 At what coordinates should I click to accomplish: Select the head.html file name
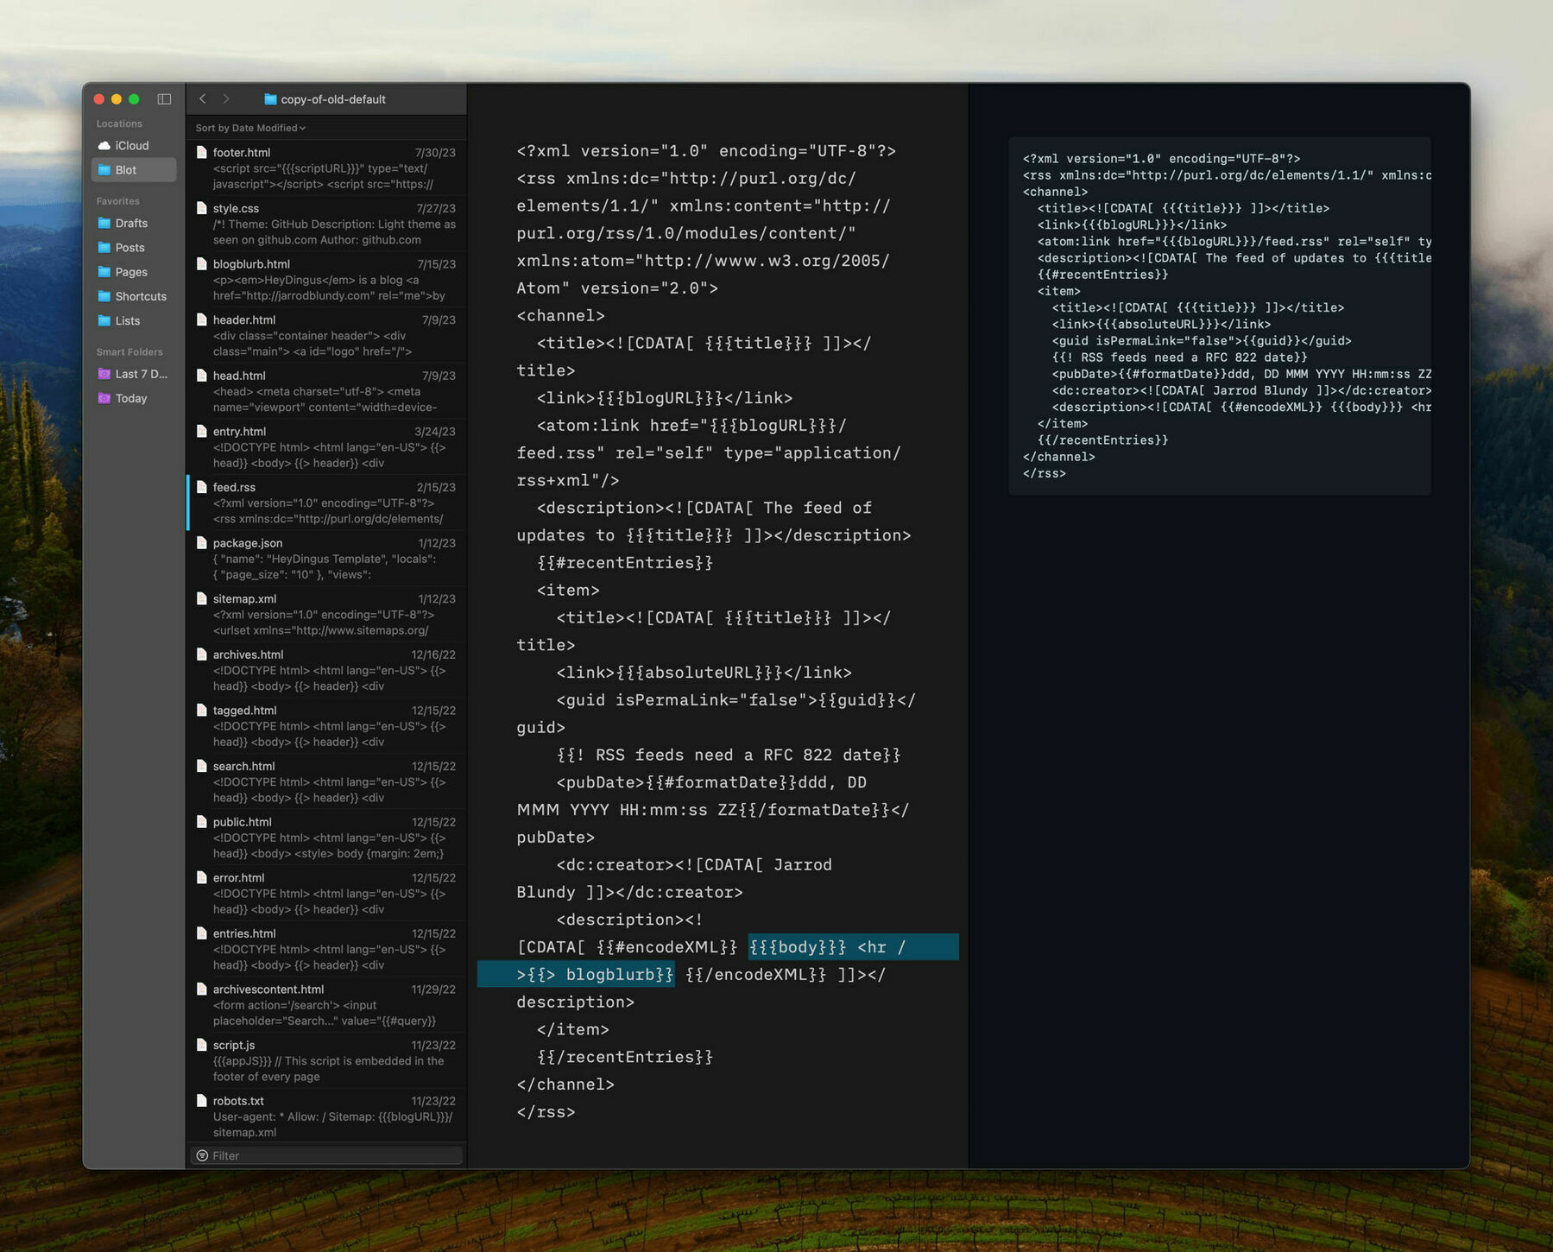point(239,376)
